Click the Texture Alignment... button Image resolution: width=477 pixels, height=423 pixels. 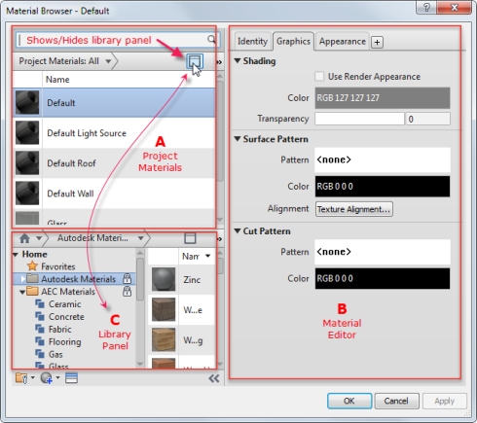click(354, 209)
